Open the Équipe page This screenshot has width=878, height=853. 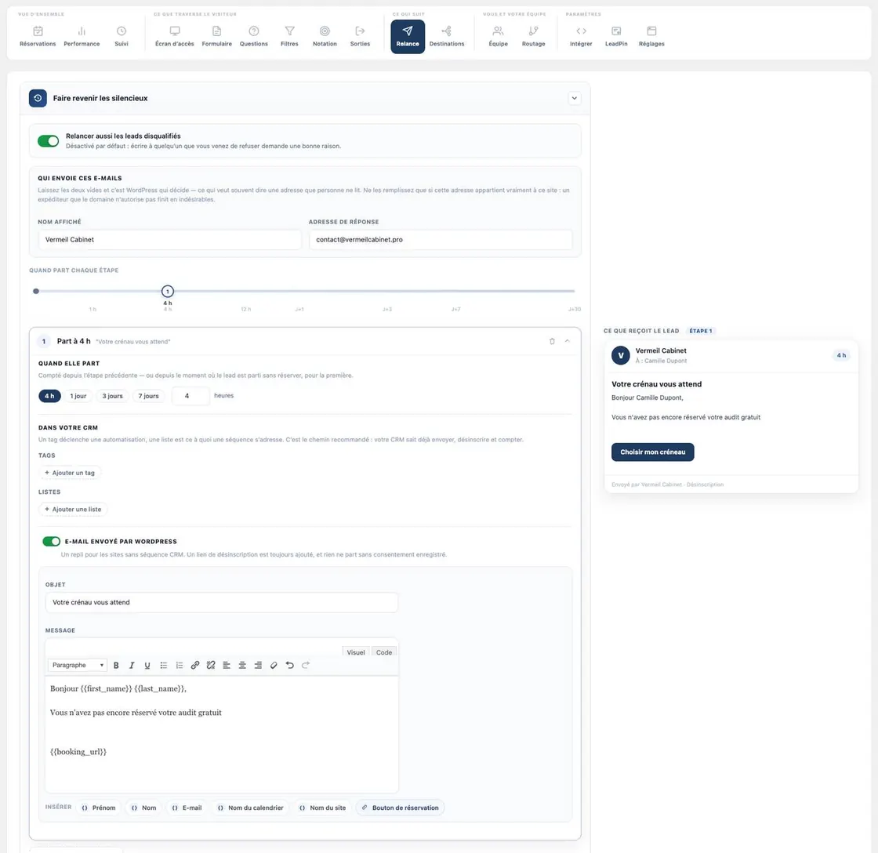498,36
